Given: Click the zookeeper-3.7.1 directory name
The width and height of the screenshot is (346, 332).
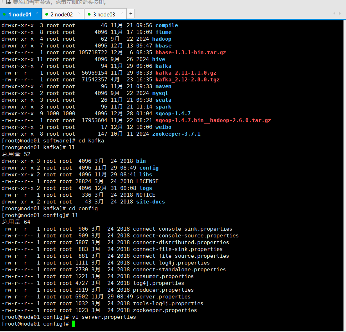Looking at the screenshot, I should click(176, 134).
